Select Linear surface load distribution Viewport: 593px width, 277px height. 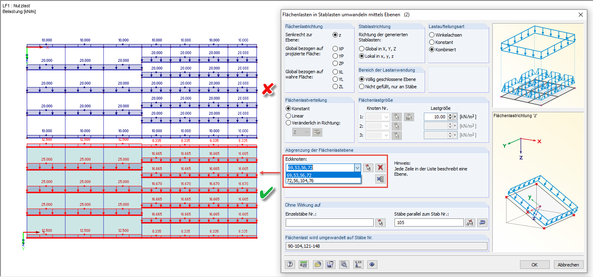pyautogui.click(x=289, y=116)
